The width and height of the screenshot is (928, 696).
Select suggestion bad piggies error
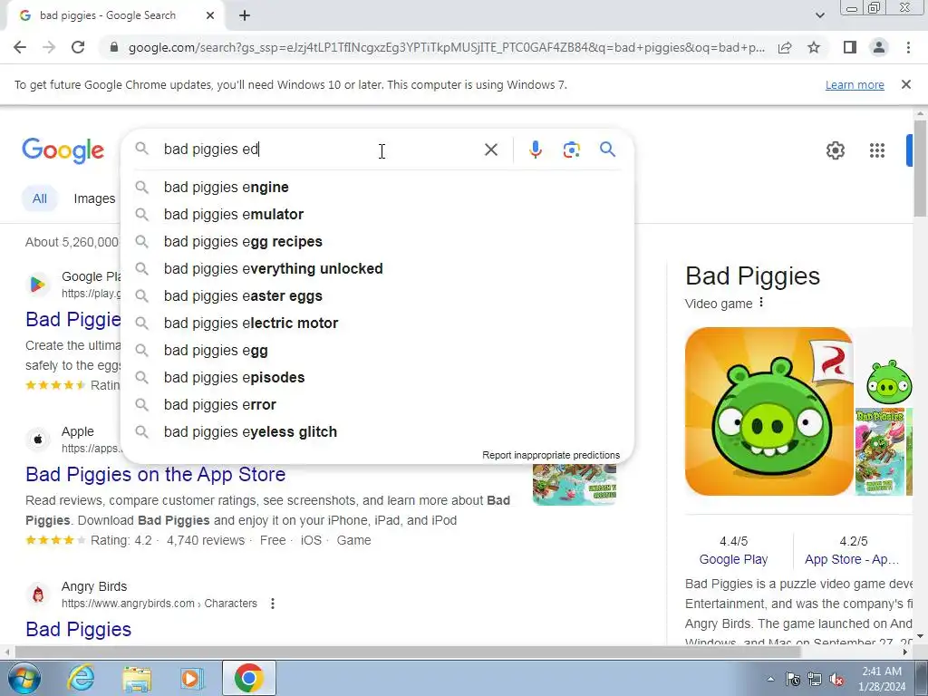click(377, 405)
